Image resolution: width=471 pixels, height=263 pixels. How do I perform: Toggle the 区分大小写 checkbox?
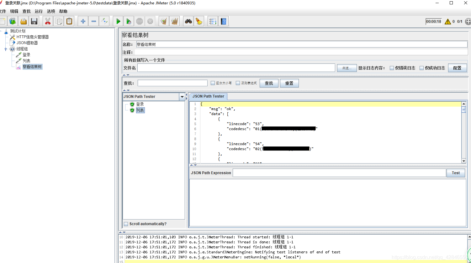point(213,83)
